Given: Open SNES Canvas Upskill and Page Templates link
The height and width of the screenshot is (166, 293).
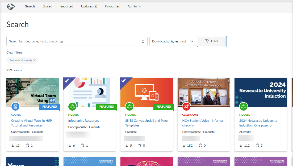Looking at the screenshot, I should (146, 123).
